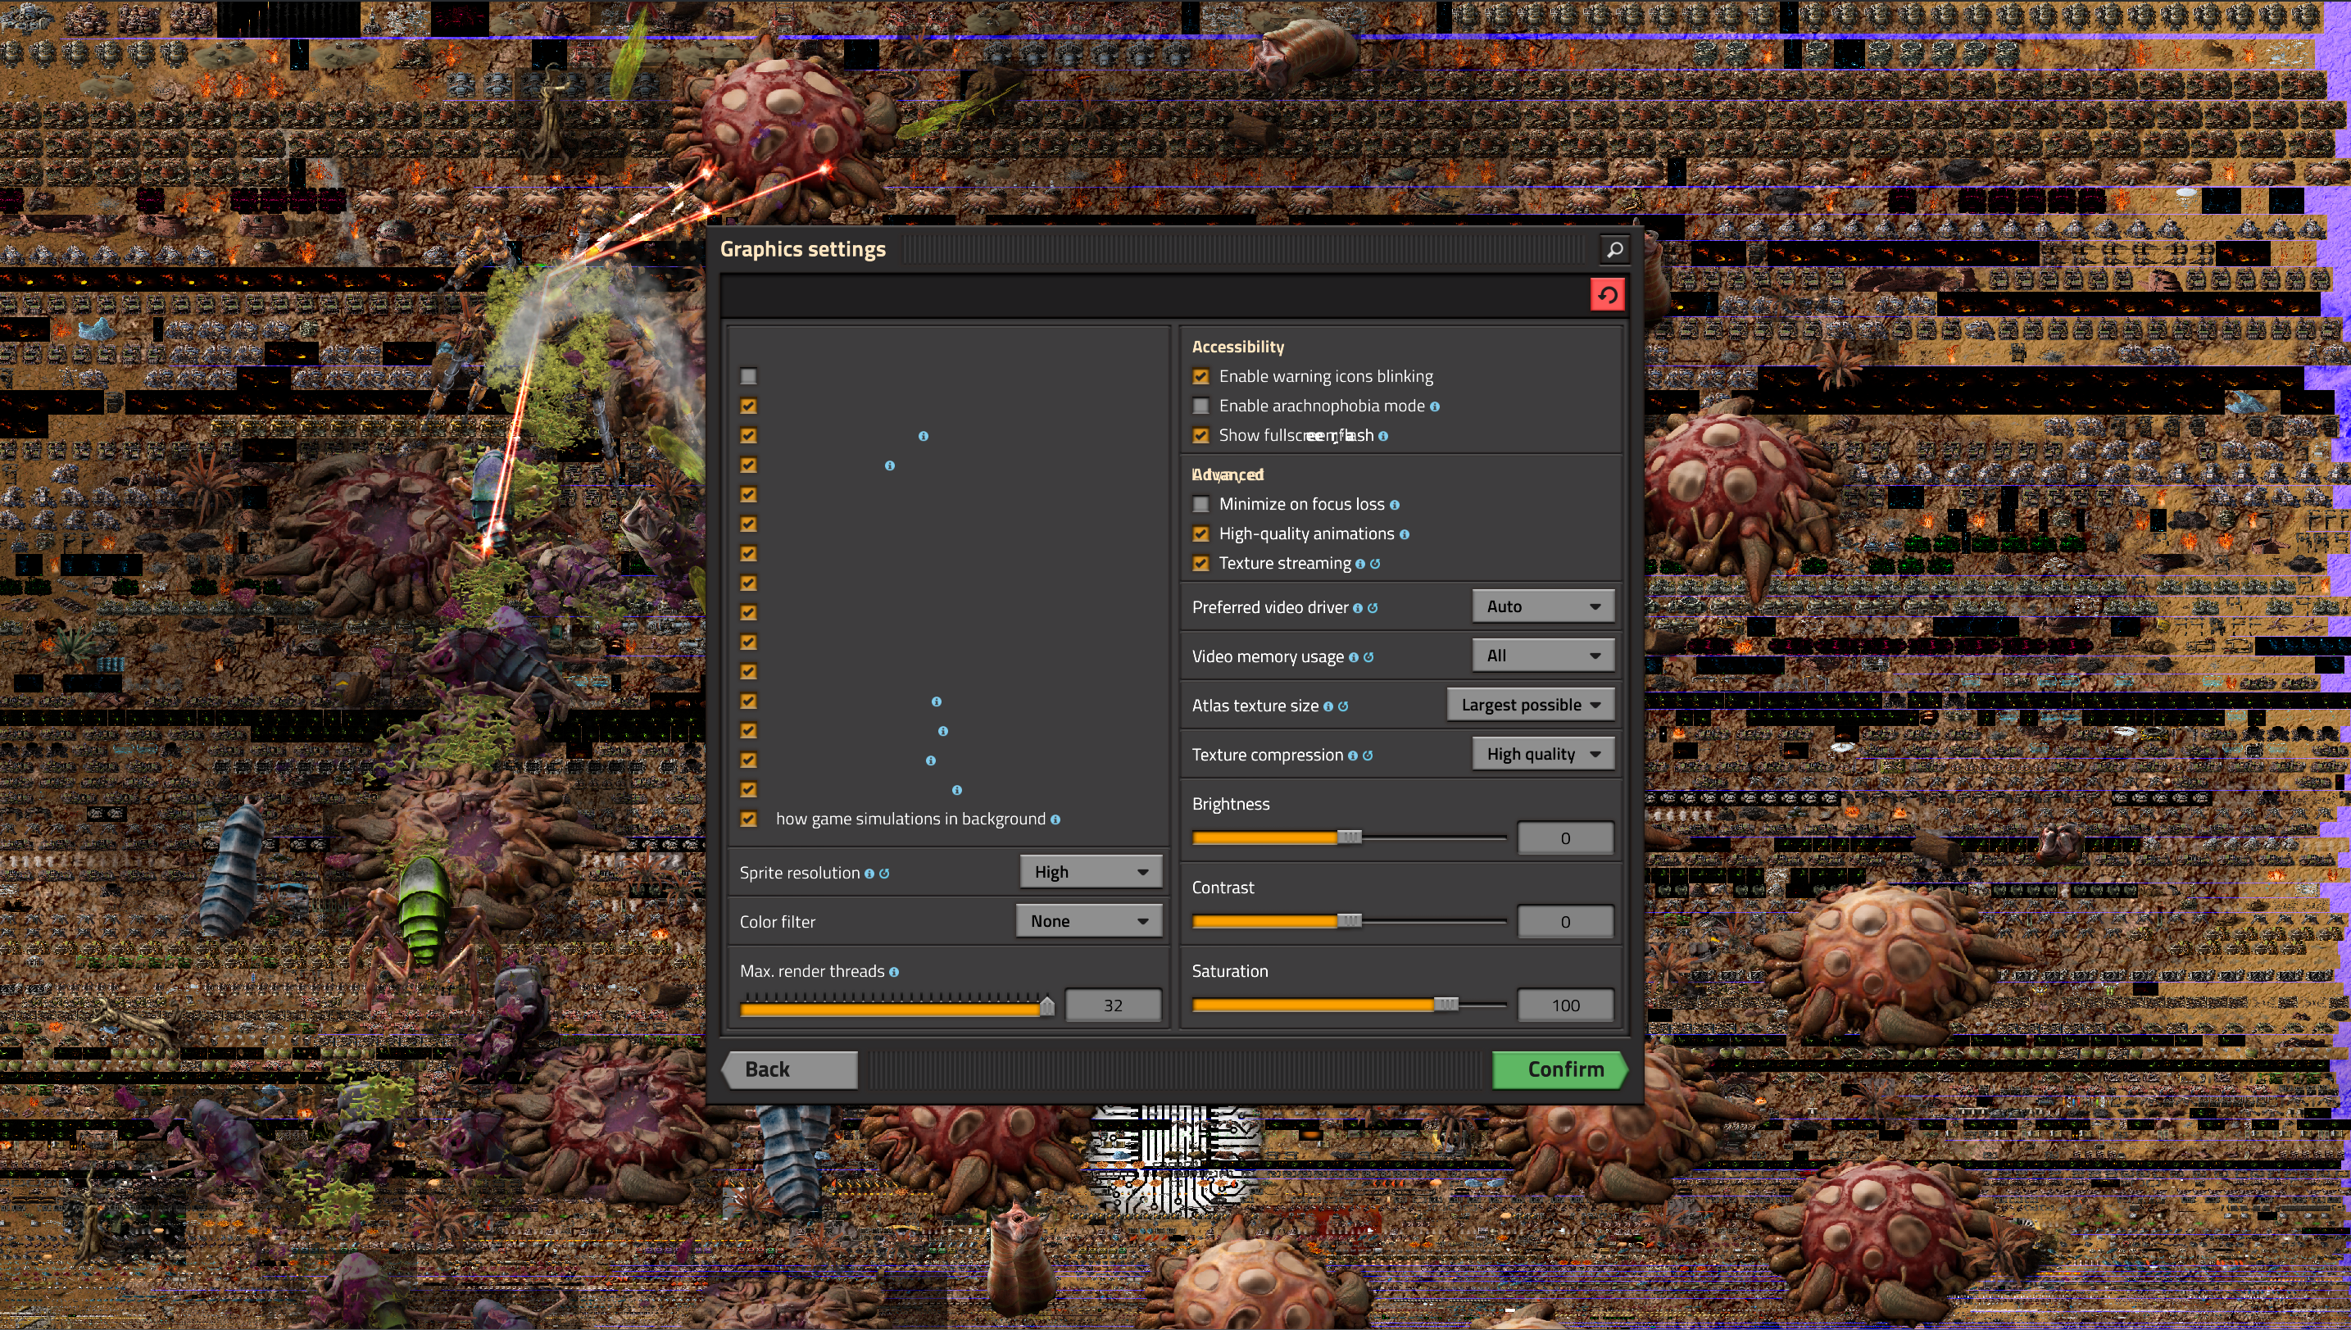Open Video memory usage dropdown showing All

tap(1544, 656)
